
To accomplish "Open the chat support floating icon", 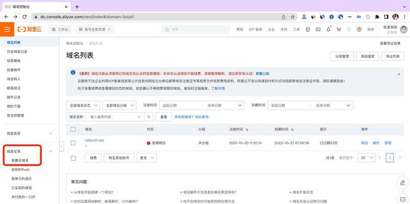I will [403, 199].
